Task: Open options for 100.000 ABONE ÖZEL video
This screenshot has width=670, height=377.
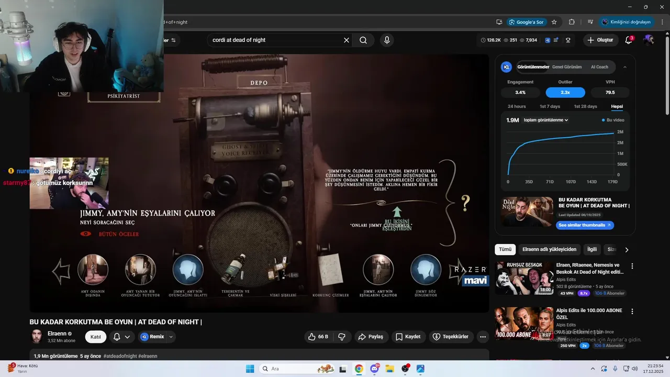Action: pyautogui.click(x=632, y=312)
